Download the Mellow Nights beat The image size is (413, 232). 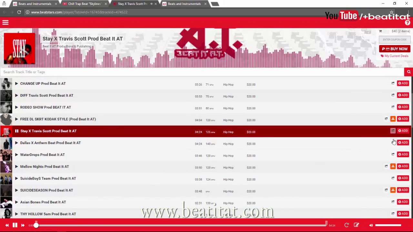(393, 166)
